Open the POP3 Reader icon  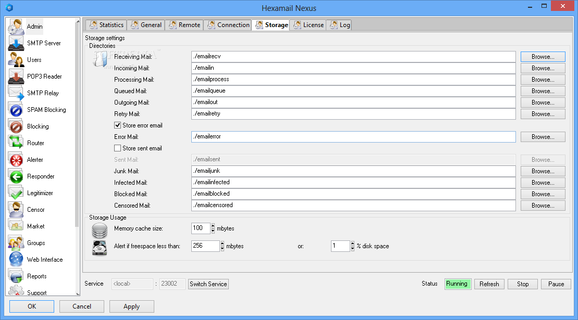point(16,76)
